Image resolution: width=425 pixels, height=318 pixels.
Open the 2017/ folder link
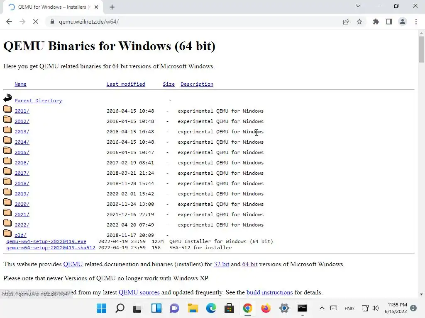coord(22,173)
